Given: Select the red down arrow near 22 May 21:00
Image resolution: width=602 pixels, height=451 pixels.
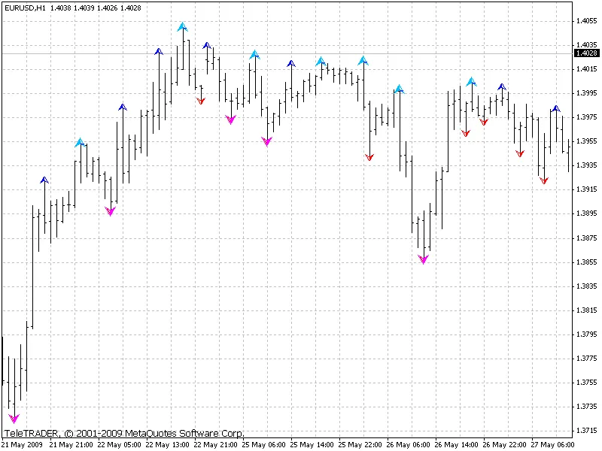Looking at the screenshot, I should click(201, 101).
